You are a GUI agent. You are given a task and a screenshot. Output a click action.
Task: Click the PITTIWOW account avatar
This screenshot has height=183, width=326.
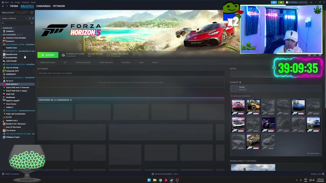(287, 2)
